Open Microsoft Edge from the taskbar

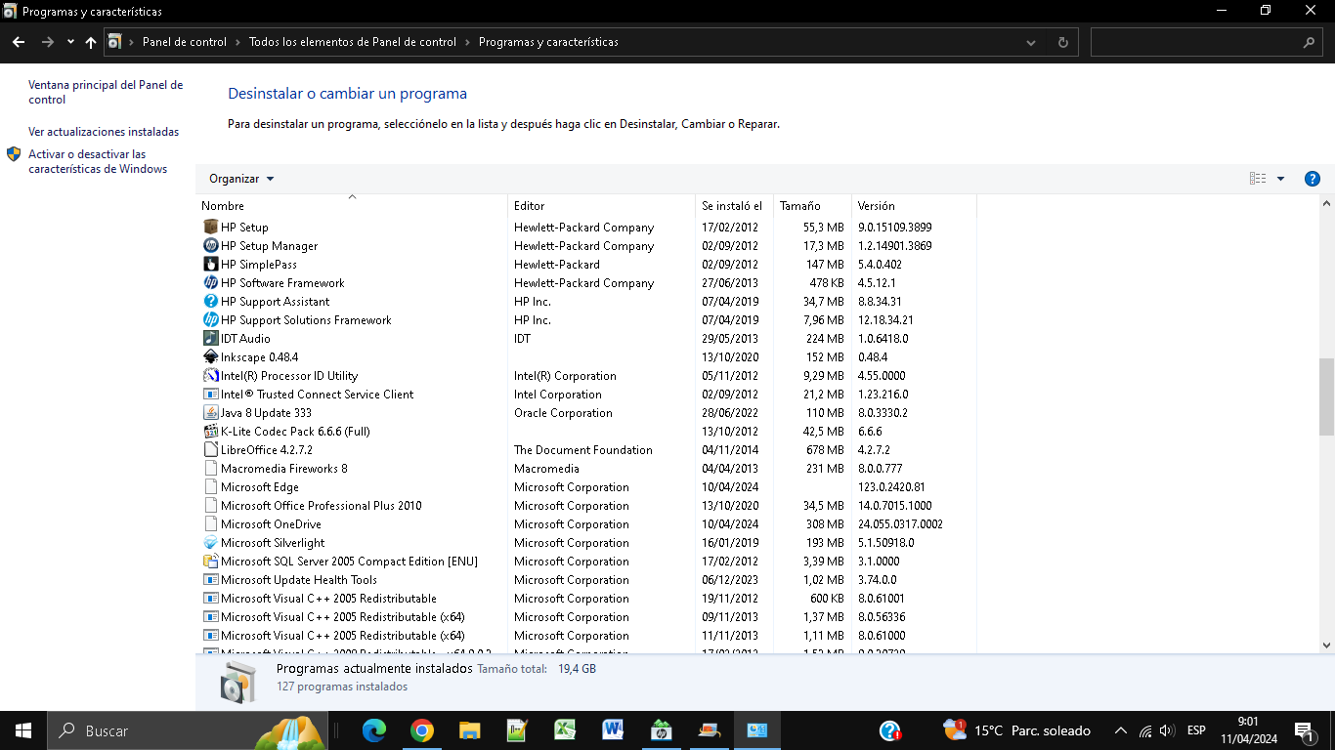tap(374, 730)
